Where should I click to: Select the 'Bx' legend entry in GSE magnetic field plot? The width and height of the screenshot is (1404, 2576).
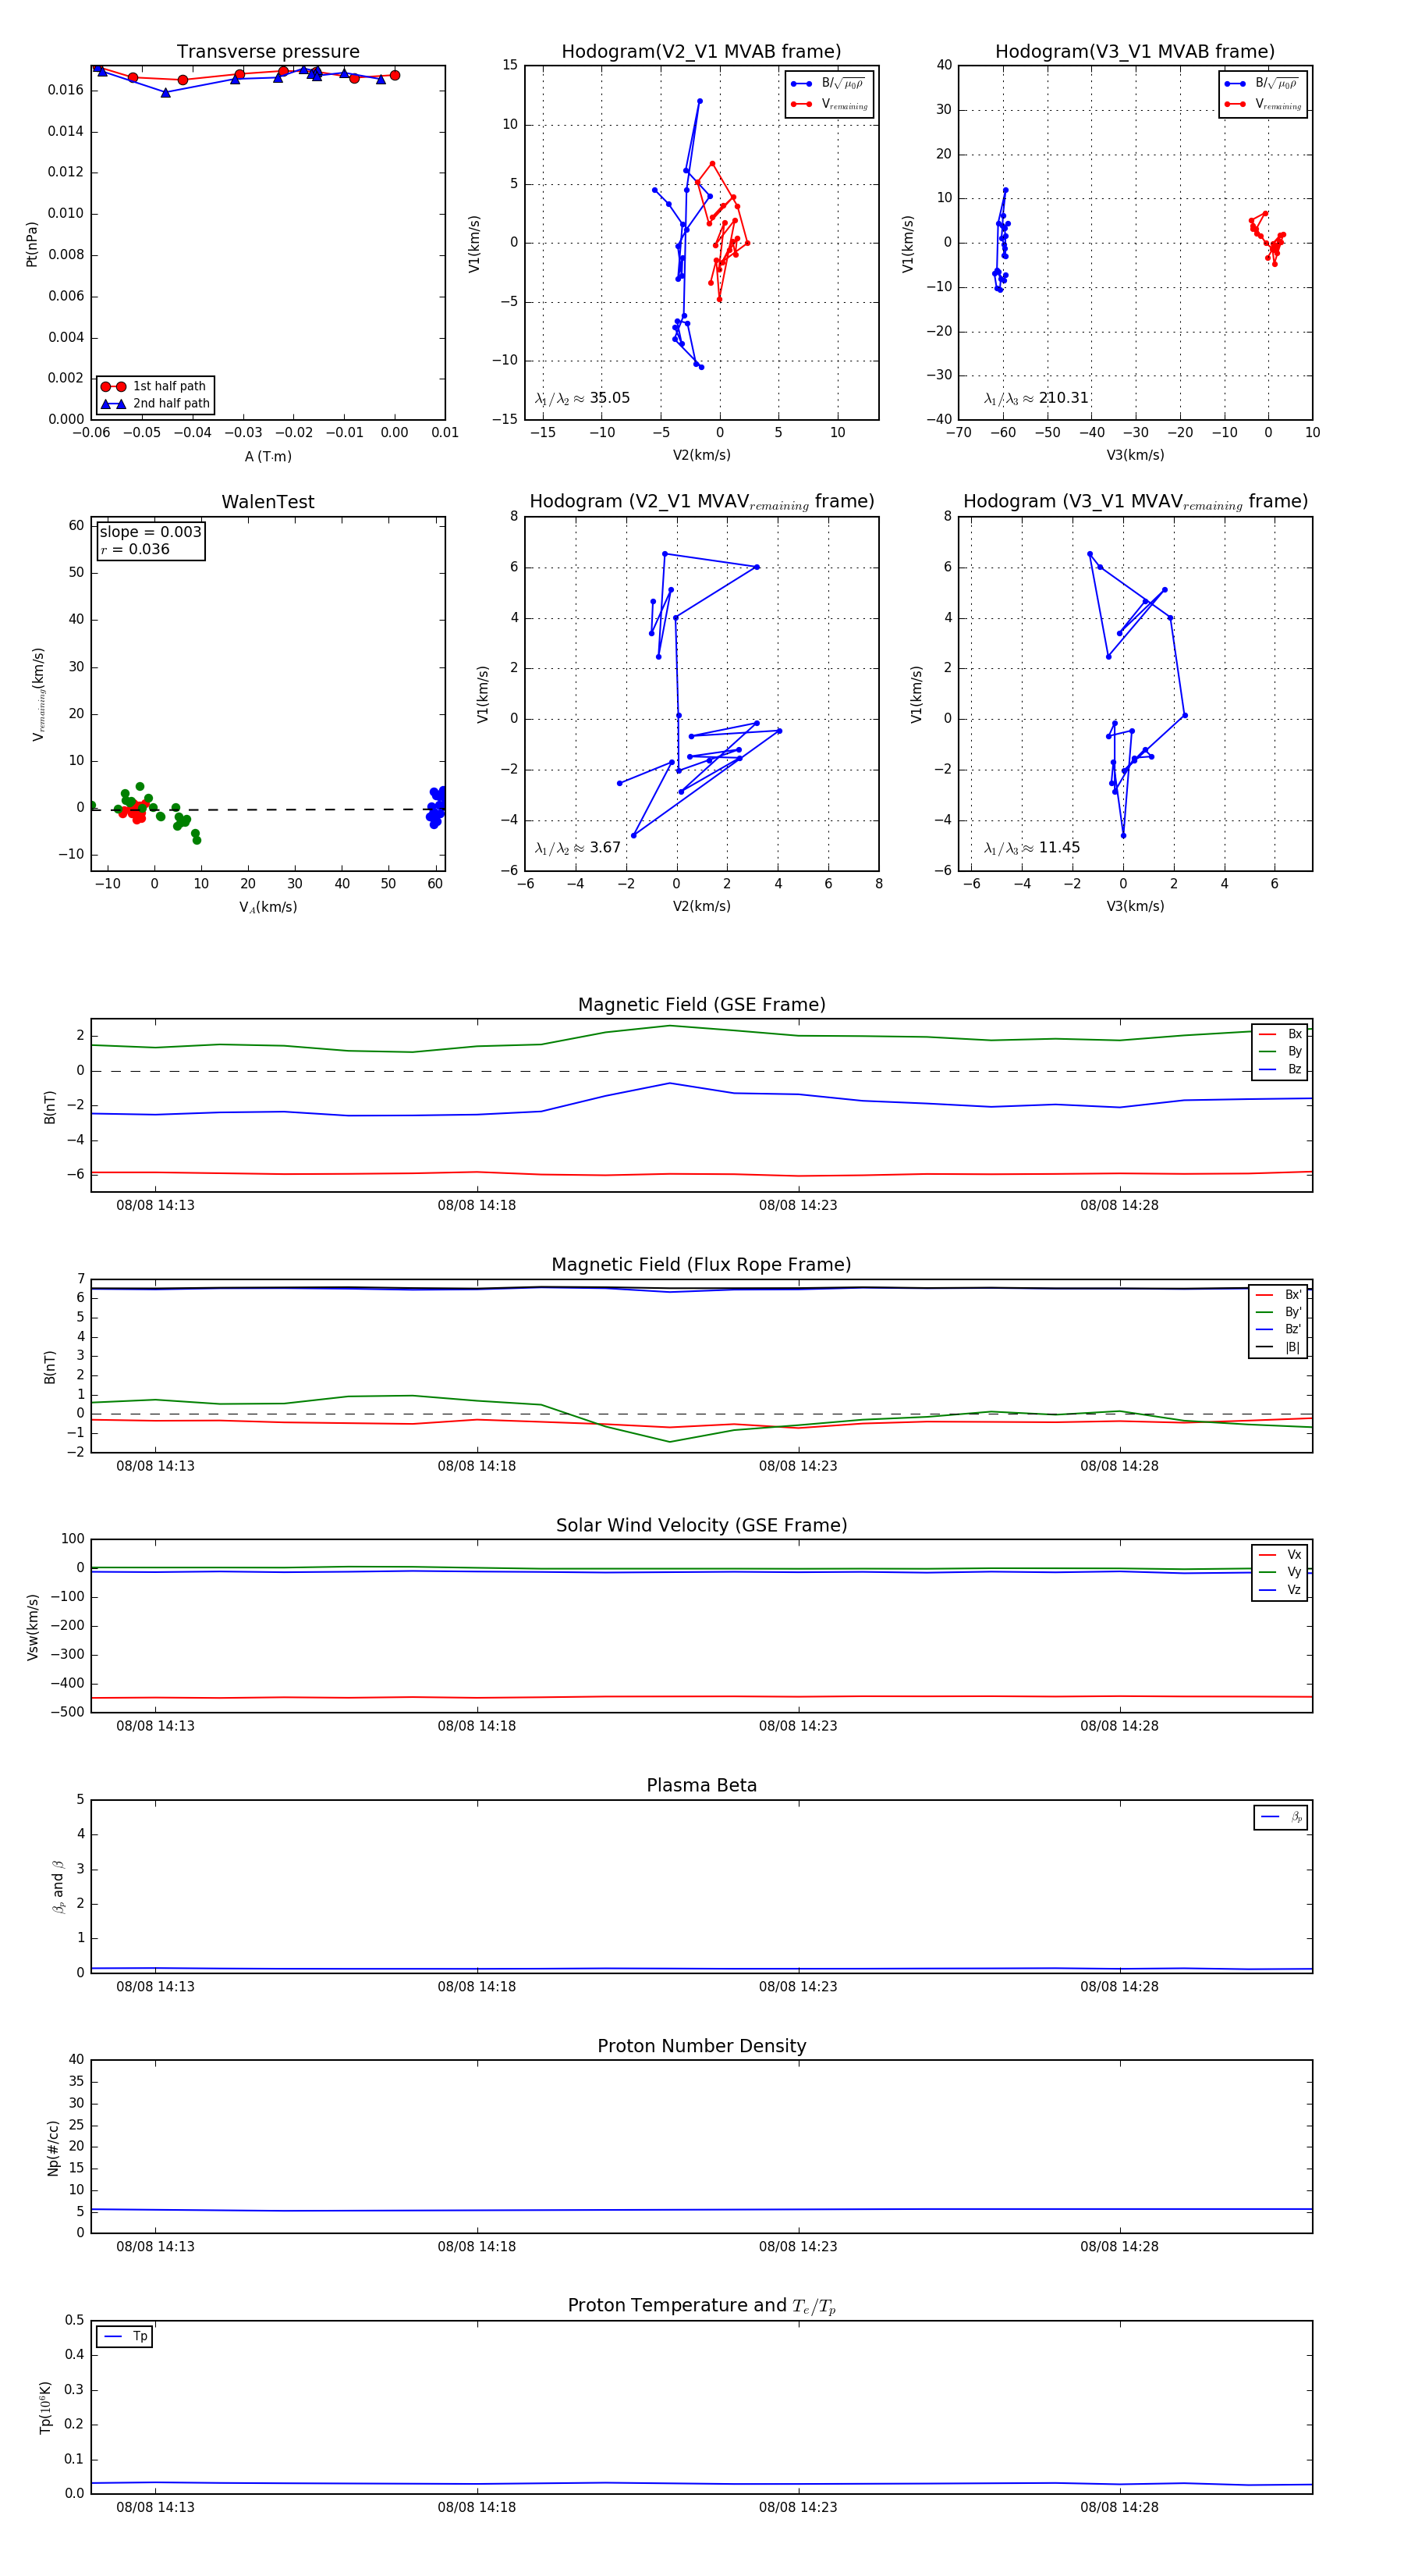(1280, 1034)
